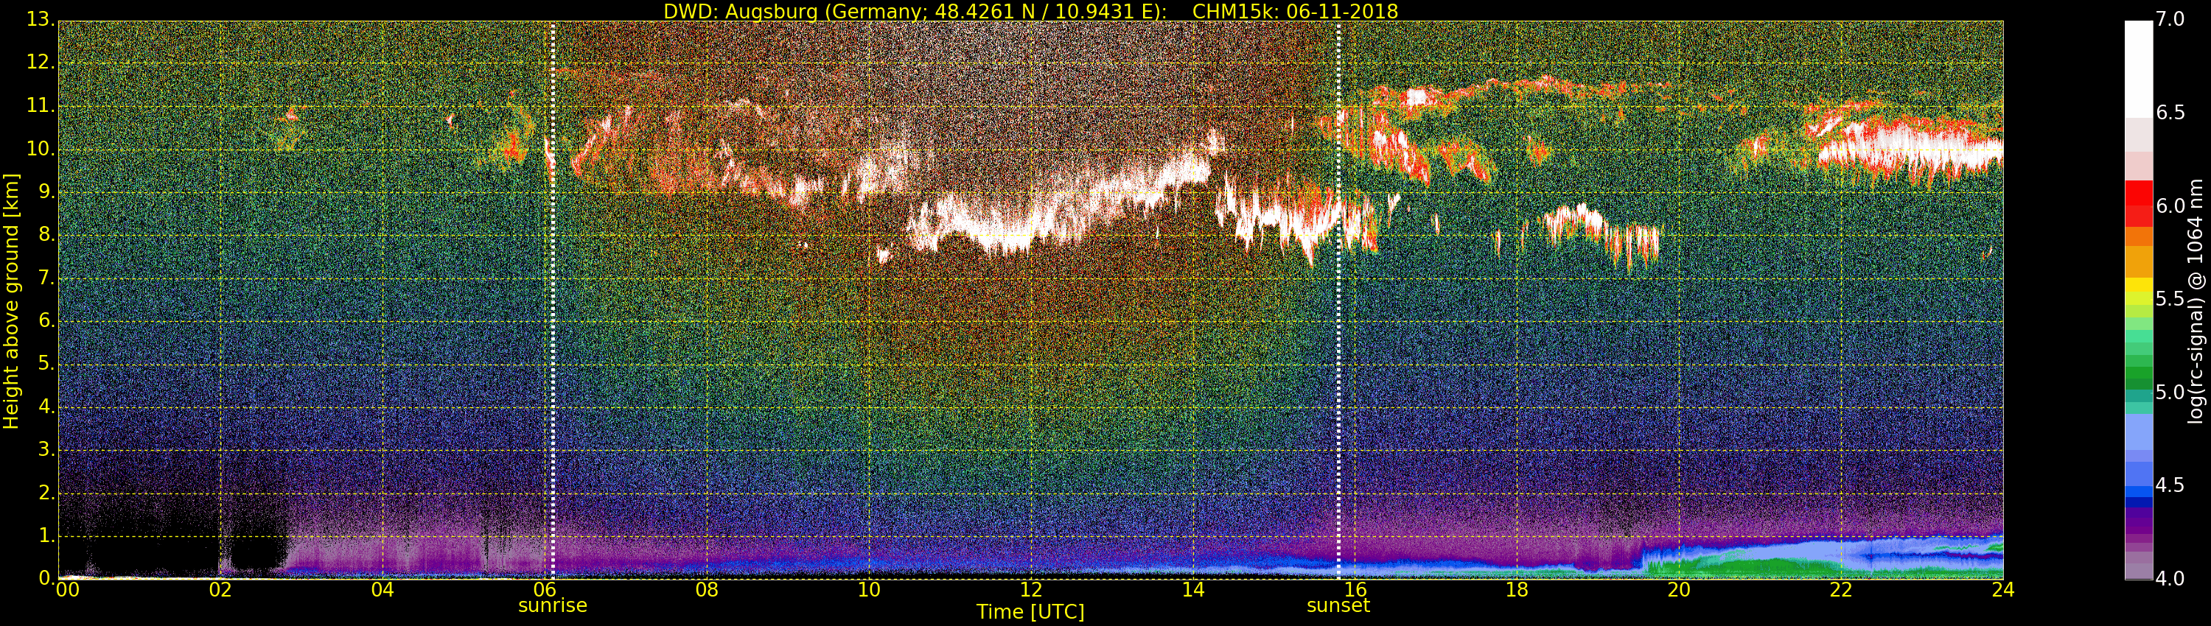The image size is (2211, 626).
Task: Click the '04' hour tick on the time axis
Action: 383,590
